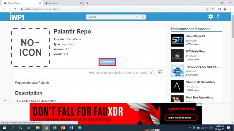This screenshot has height=131, width=234.
Task: Open Task View in taskbar
Action: point(29,128)
